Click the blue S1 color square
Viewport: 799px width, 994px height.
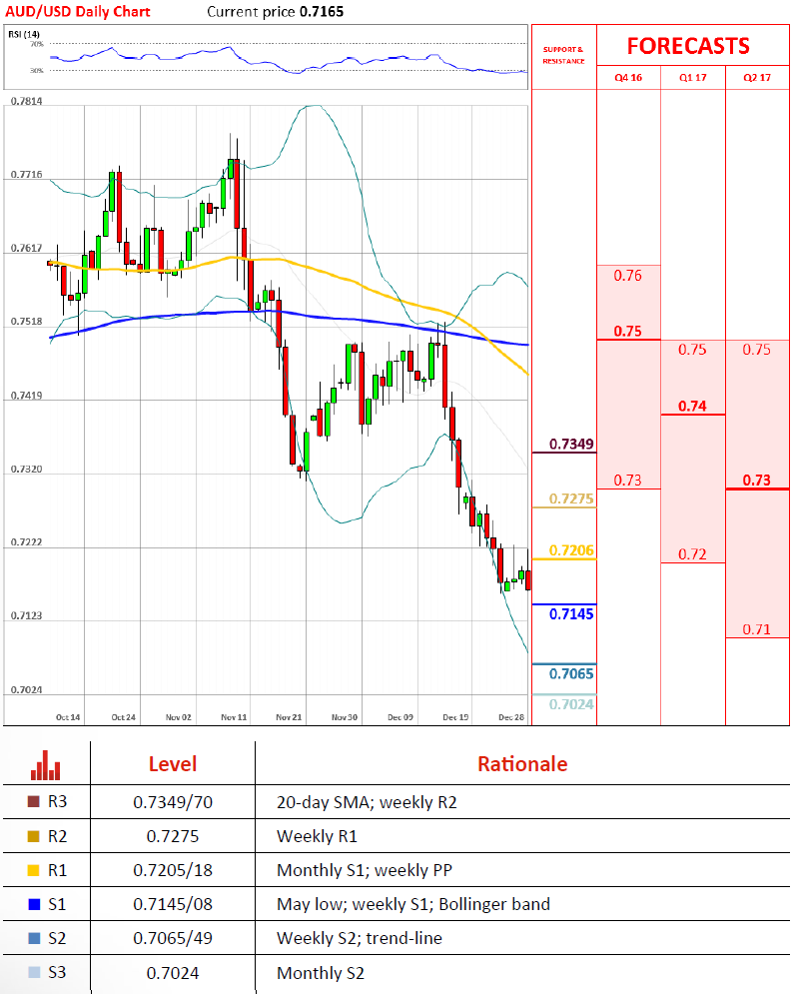(x=34, y=905)
